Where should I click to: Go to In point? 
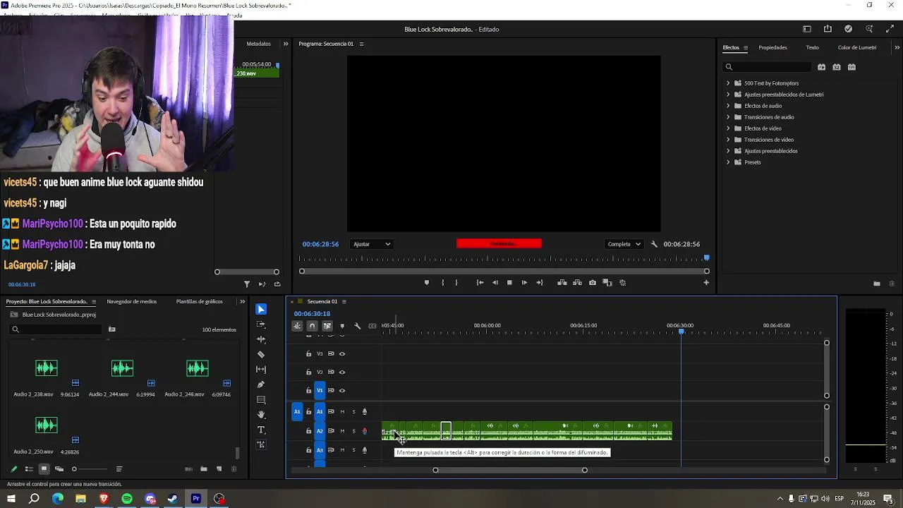point(480,283)
